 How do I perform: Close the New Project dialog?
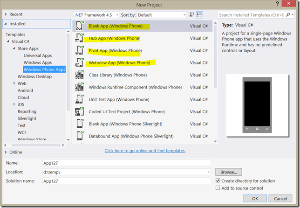click(x=289, y=3)
